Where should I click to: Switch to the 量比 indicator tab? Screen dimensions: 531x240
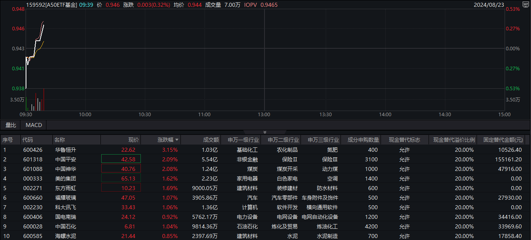pos(11,125)
